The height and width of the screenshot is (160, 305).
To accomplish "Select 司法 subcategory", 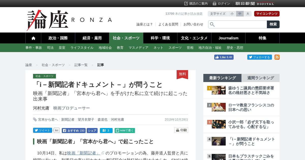I will [50, 48].
